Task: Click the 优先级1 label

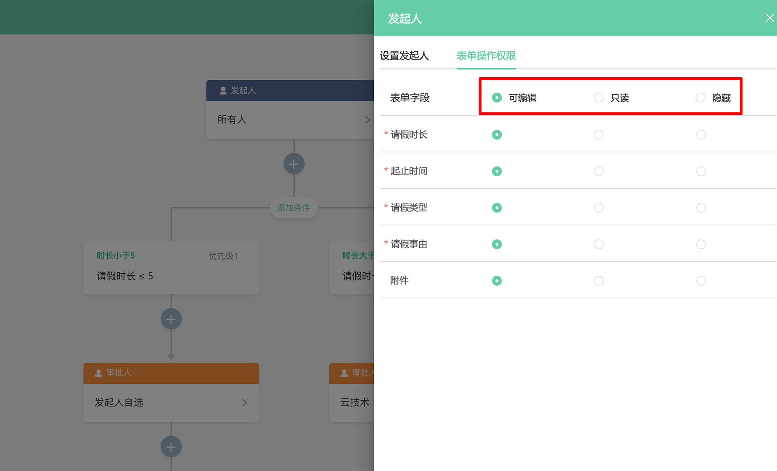Action: [x=223, y=256]
